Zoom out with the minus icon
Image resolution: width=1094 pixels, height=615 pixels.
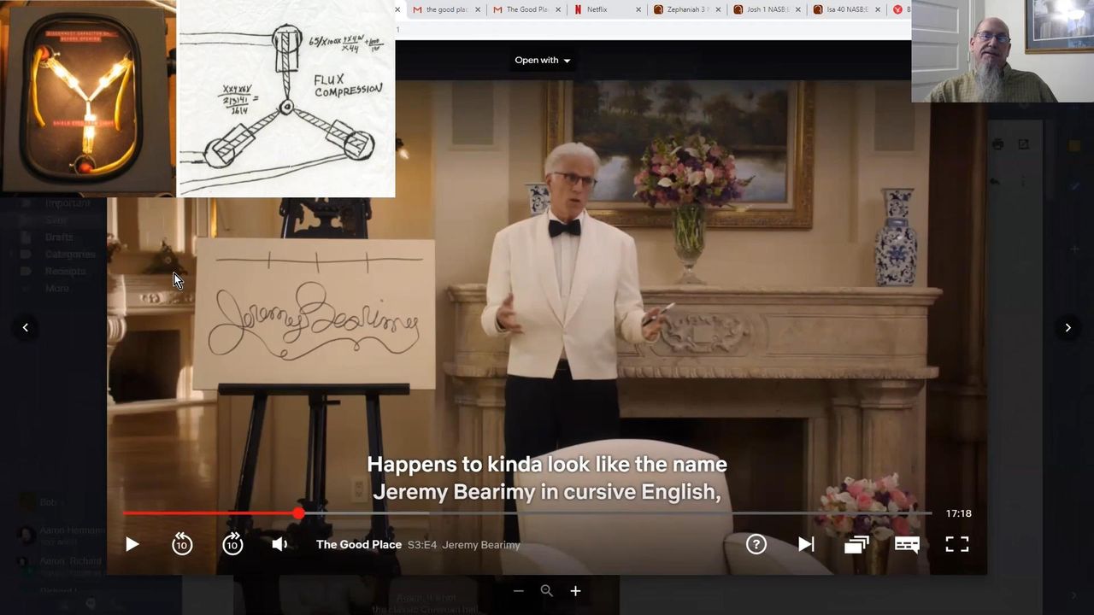click(518, 591)
